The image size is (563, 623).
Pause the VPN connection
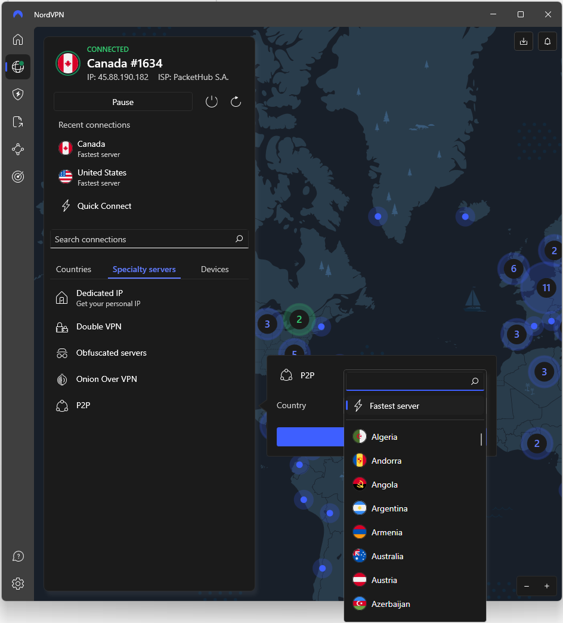click(x=123, y=101)
